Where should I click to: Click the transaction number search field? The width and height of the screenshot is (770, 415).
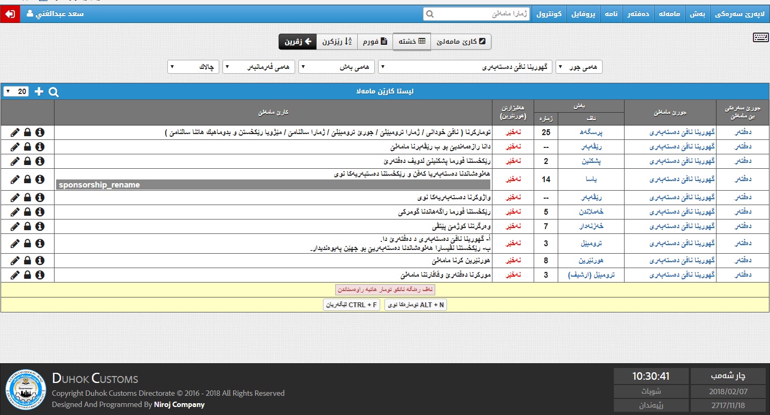476,14
